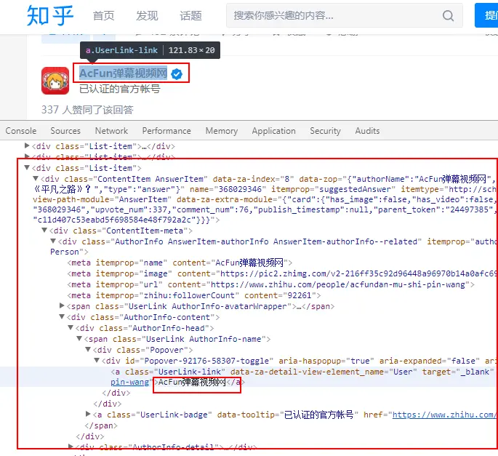Expand the UserLink AuthorInfo-avatarWrapper span
The width and height of the screenshot is (498, 456).
[x=62, y=305]
